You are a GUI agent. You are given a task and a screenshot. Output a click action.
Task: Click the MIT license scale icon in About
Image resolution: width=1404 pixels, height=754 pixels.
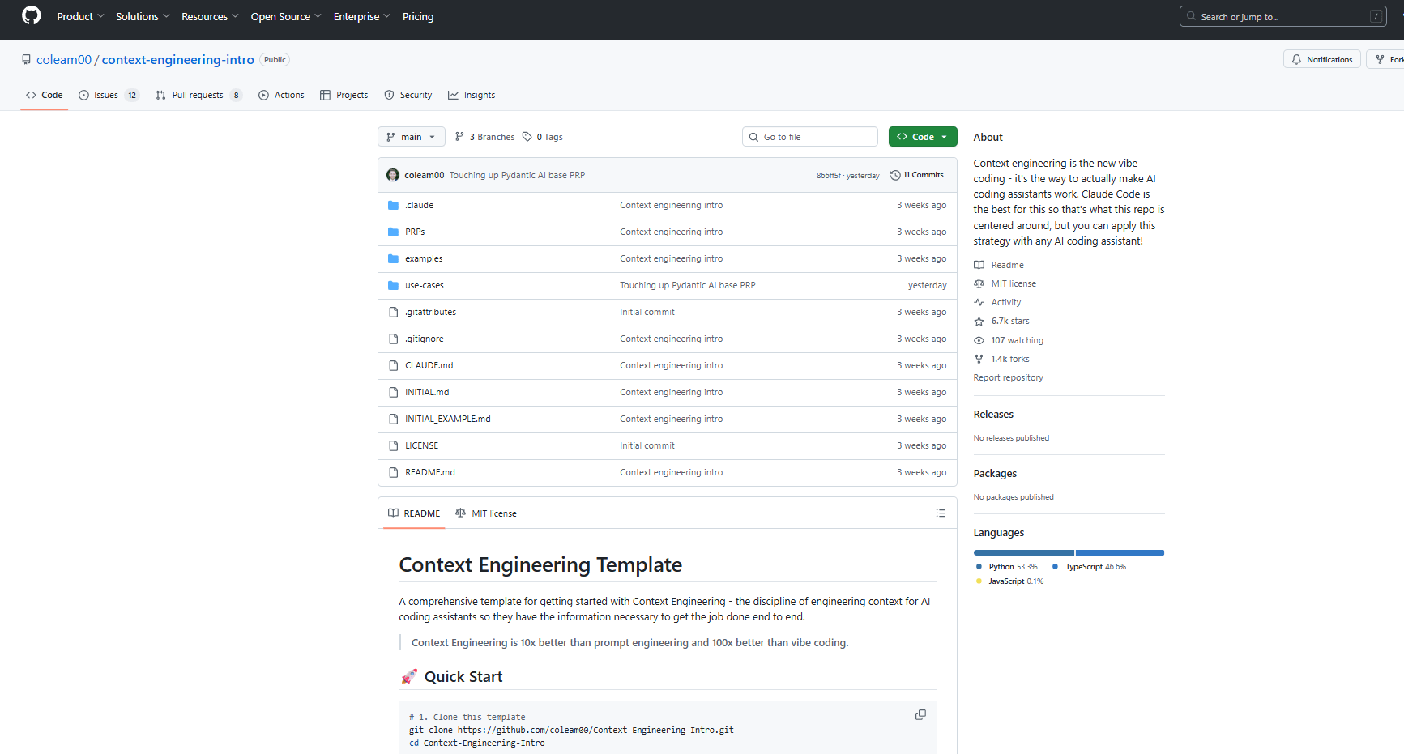coord(979,283)
